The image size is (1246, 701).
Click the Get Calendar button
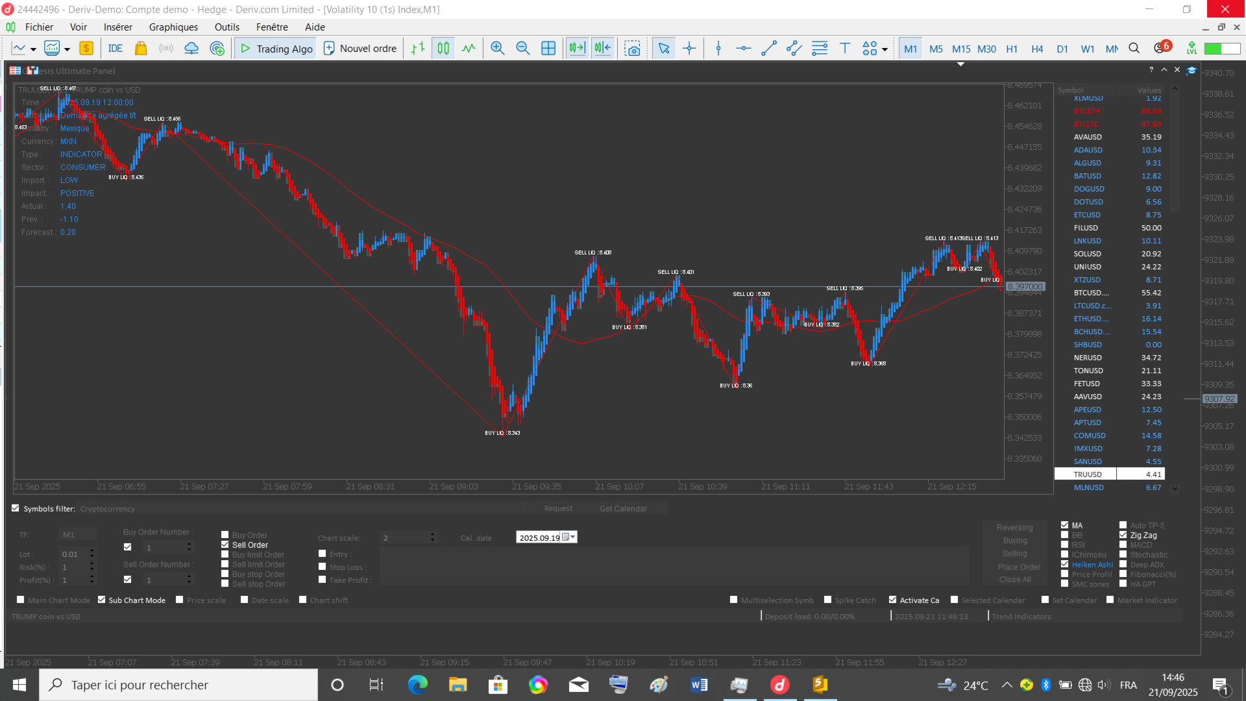tap(623, 509)
